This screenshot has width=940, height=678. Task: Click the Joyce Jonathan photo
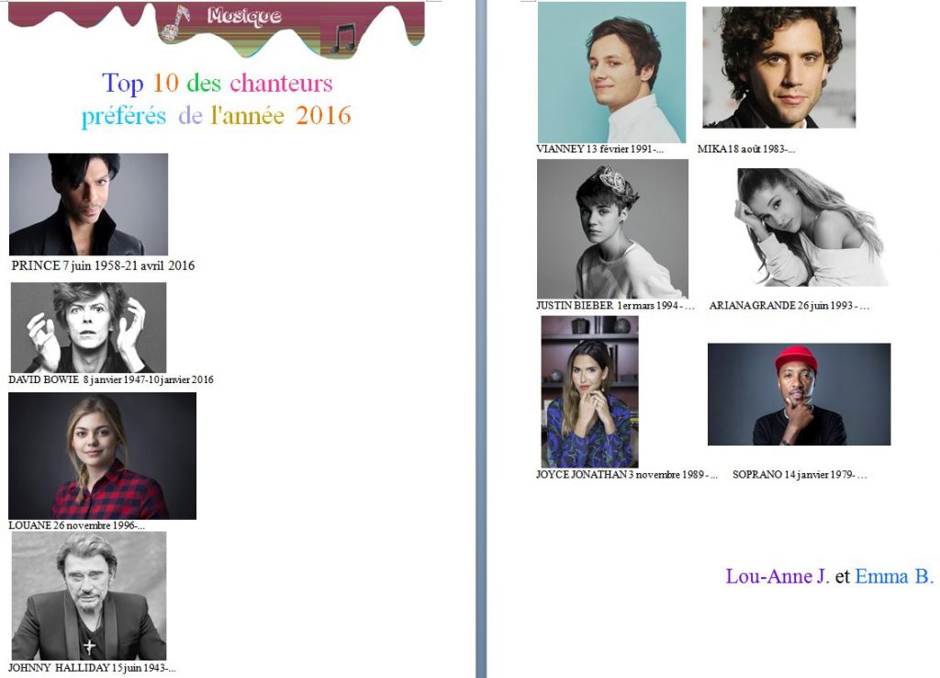590,391
